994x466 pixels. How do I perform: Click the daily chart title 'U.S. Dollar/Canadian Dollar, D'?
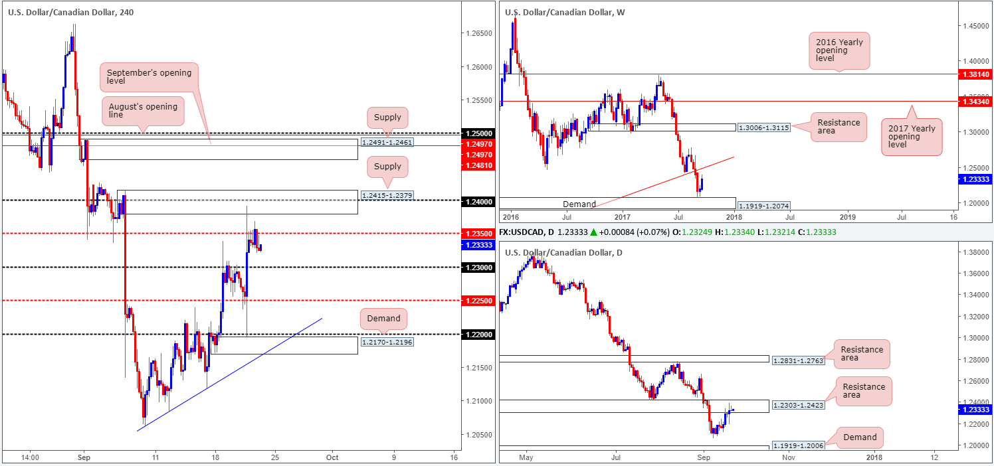[565, 253]
